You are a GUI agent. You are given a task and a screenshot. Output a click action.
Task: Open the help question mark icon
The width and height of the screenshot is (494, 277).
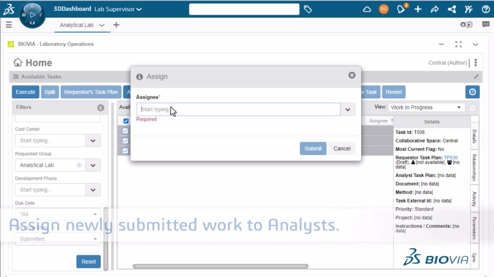pos(485,9)
